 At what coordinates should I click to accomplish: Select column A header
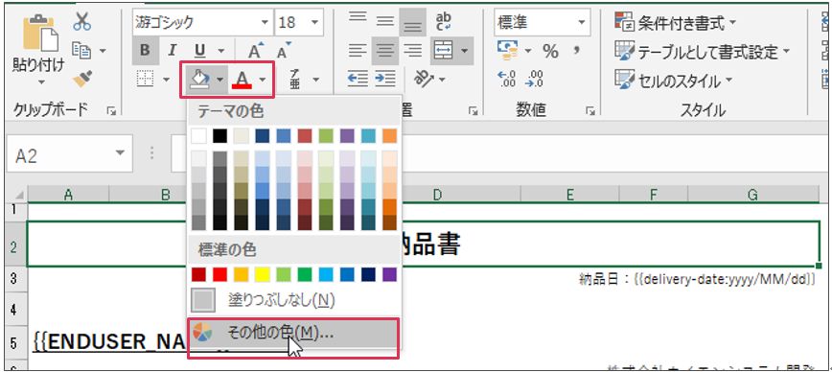coord(68,195)
